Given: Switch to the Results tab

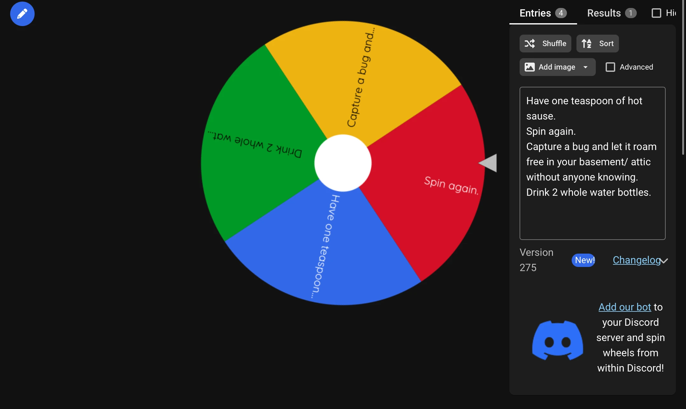Looking at the screenshot, I should pyautogui.click(x=604, y=13).
